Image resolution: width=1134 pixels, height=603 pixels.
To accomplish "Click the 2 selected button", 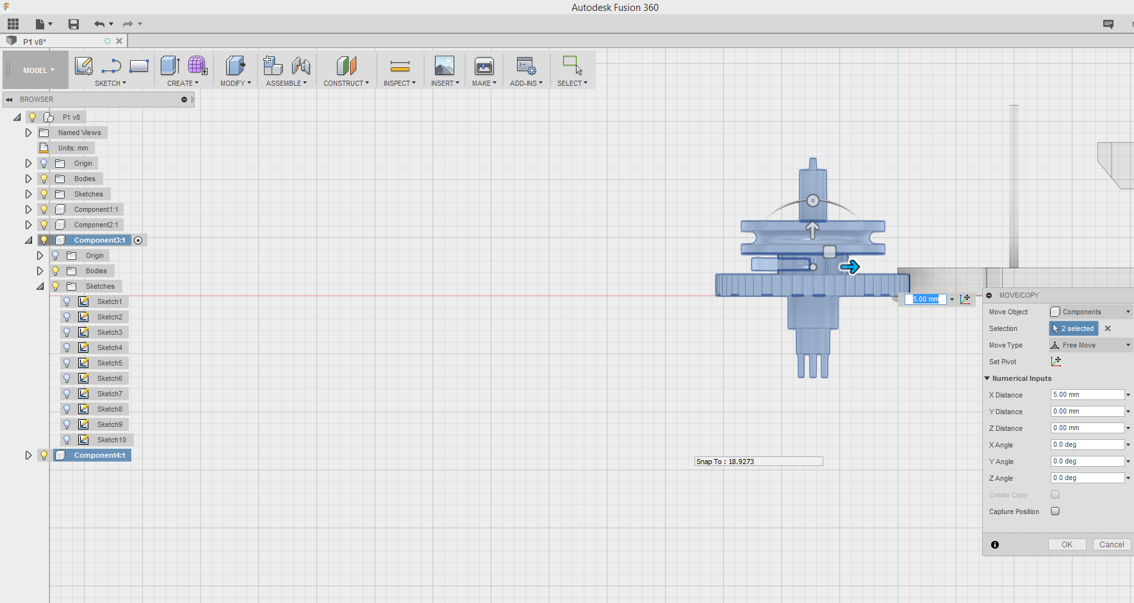I will point(1073,328).
